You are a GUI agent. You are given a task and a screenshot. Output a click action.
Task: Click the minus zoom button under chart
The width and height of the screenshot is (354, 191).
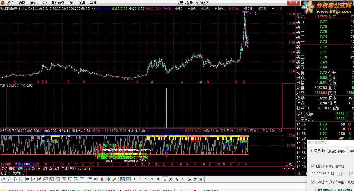(x=289, y=169)
